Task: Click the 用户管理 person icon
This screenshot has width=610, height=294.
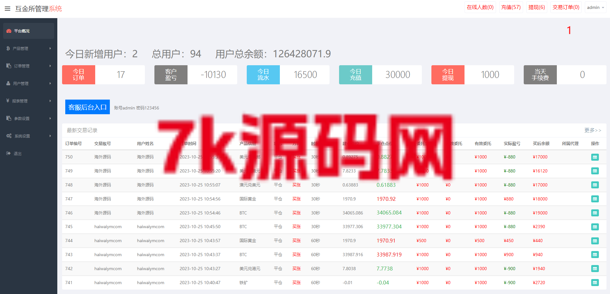Action: 8,83
